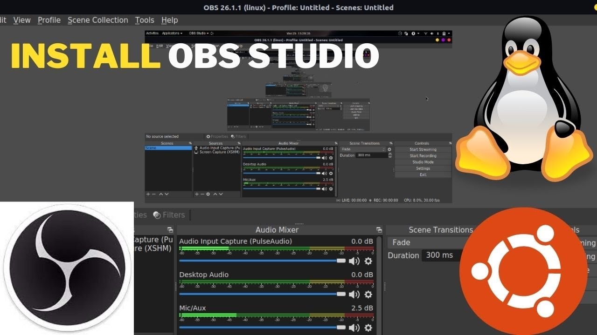Mute Mic/Aux in the enlarged Audio Mixer

(x=354, y=328)
